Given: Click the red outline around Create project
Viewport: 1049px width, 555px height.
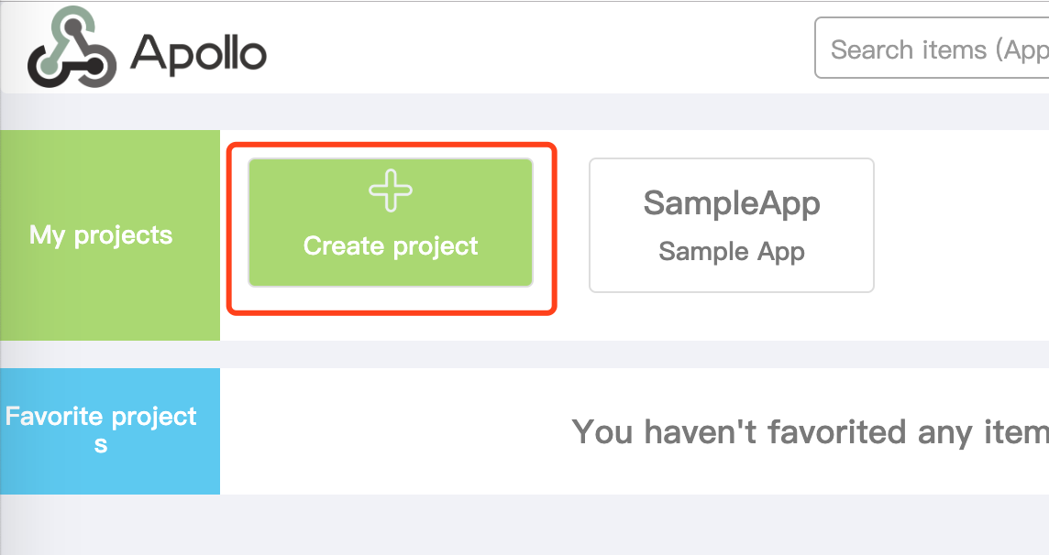Looking at the screenshot, I should click(392, 145).
